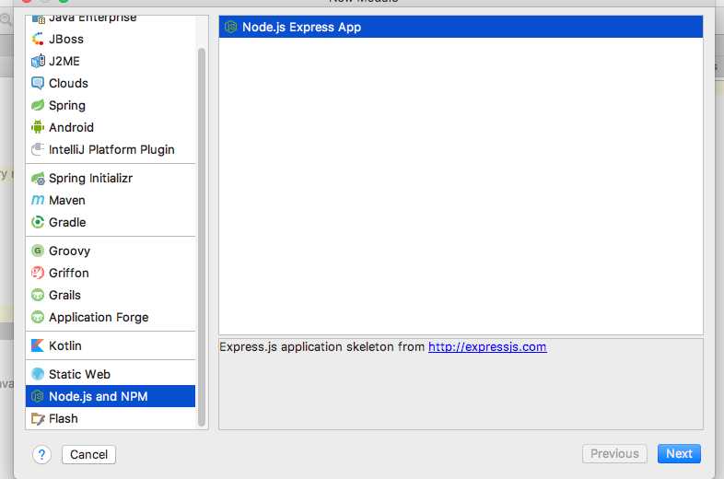
Task: Click the Griffon red icon
Action: pos(38,273)
